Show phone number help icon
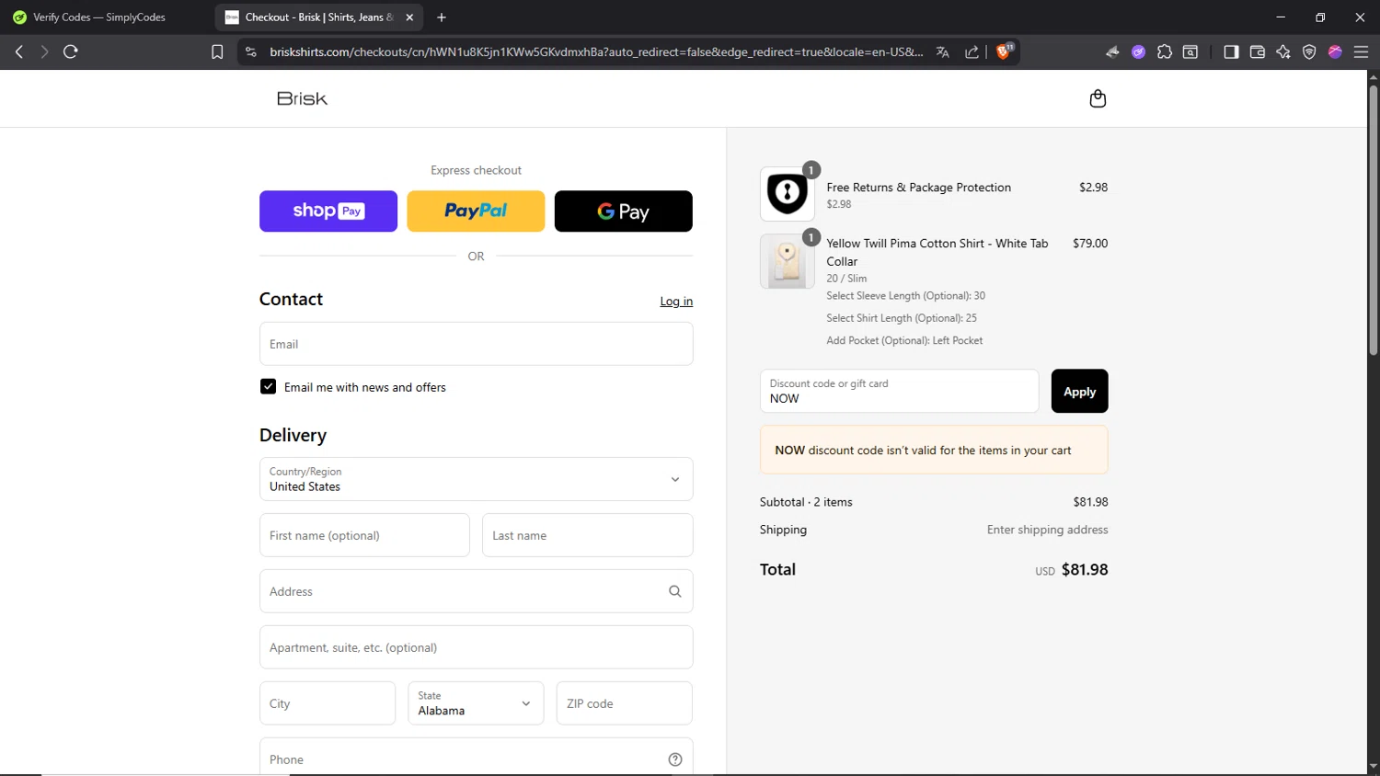The image size is (1380, 776). point(674,759)
